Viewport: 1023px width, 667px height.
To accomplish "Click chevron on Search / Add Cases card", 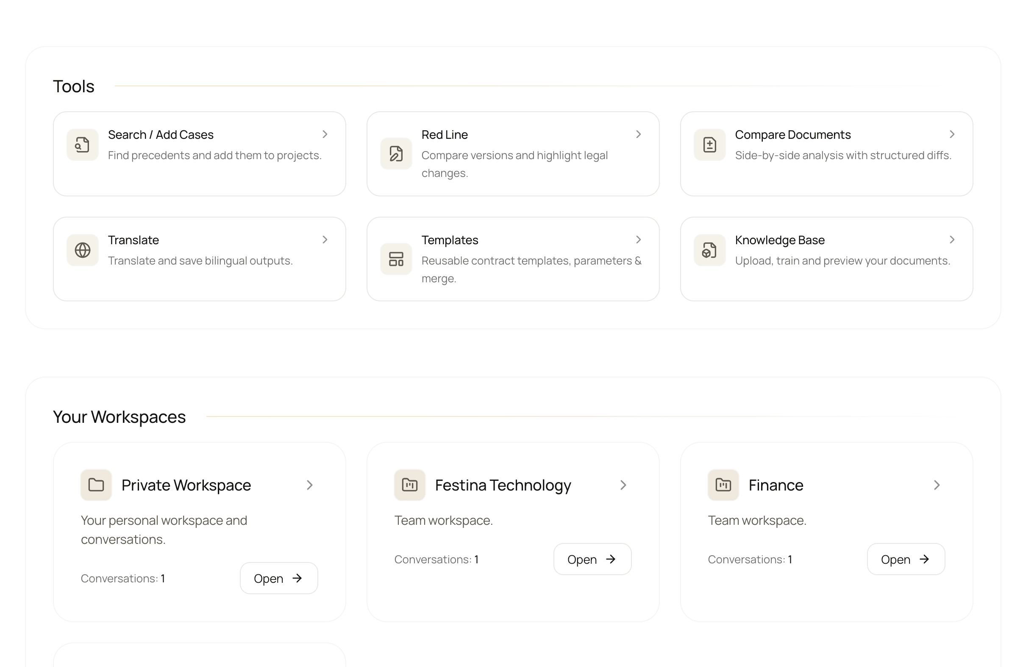I will 325,134.
